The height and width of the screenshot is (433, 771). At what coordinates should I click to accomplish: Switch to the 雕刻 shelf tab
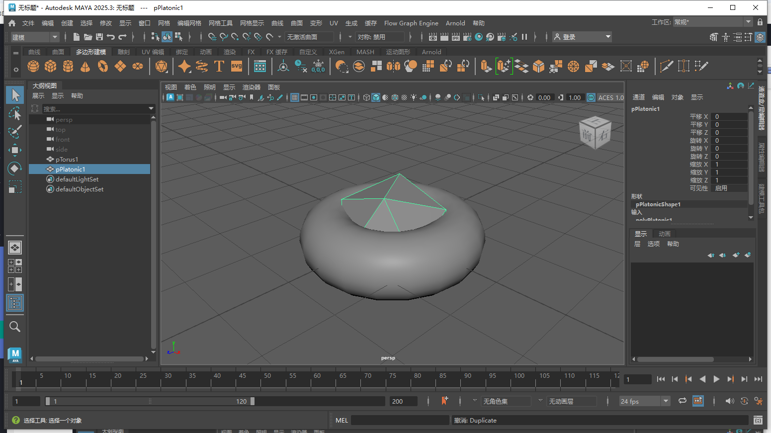(124, 52)
